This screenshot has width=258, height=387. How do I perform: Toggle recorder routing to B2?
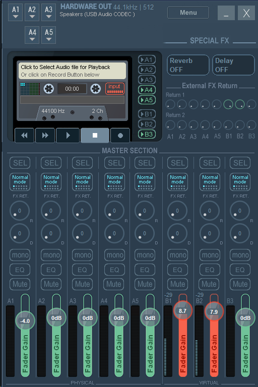(x=147, y=124)
